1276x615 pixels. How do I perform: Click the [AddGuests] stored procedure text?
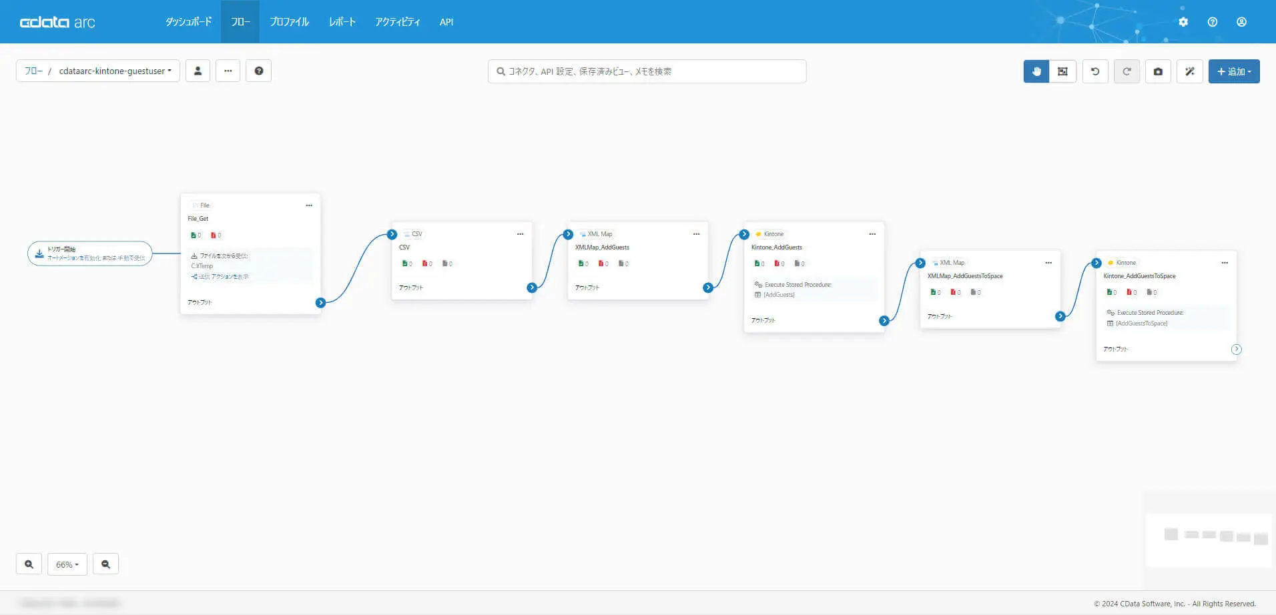point(779,295)
